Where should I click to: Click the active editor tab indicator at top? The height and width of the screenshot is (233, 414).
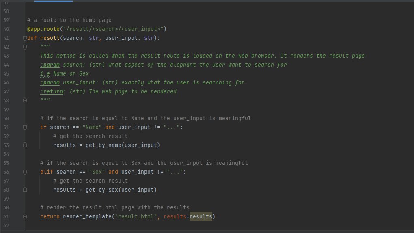click(54, 1)
